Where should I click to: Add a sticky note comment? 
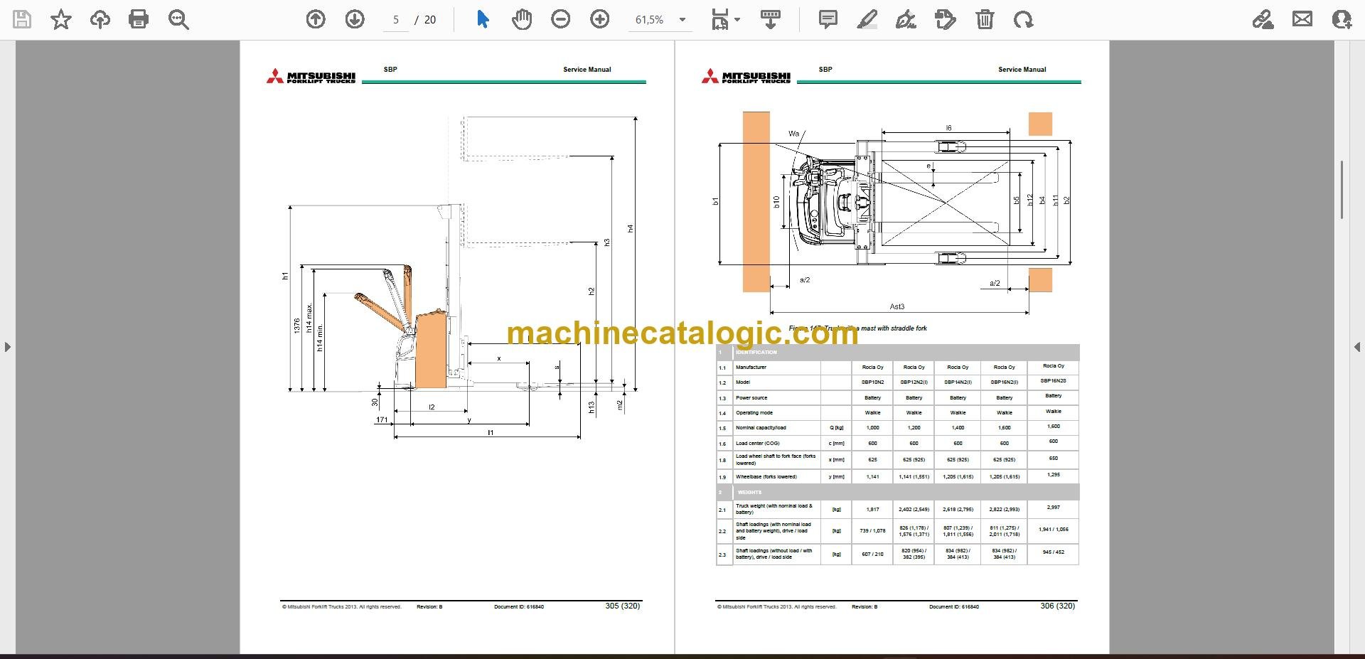click(x=828, y=19)
